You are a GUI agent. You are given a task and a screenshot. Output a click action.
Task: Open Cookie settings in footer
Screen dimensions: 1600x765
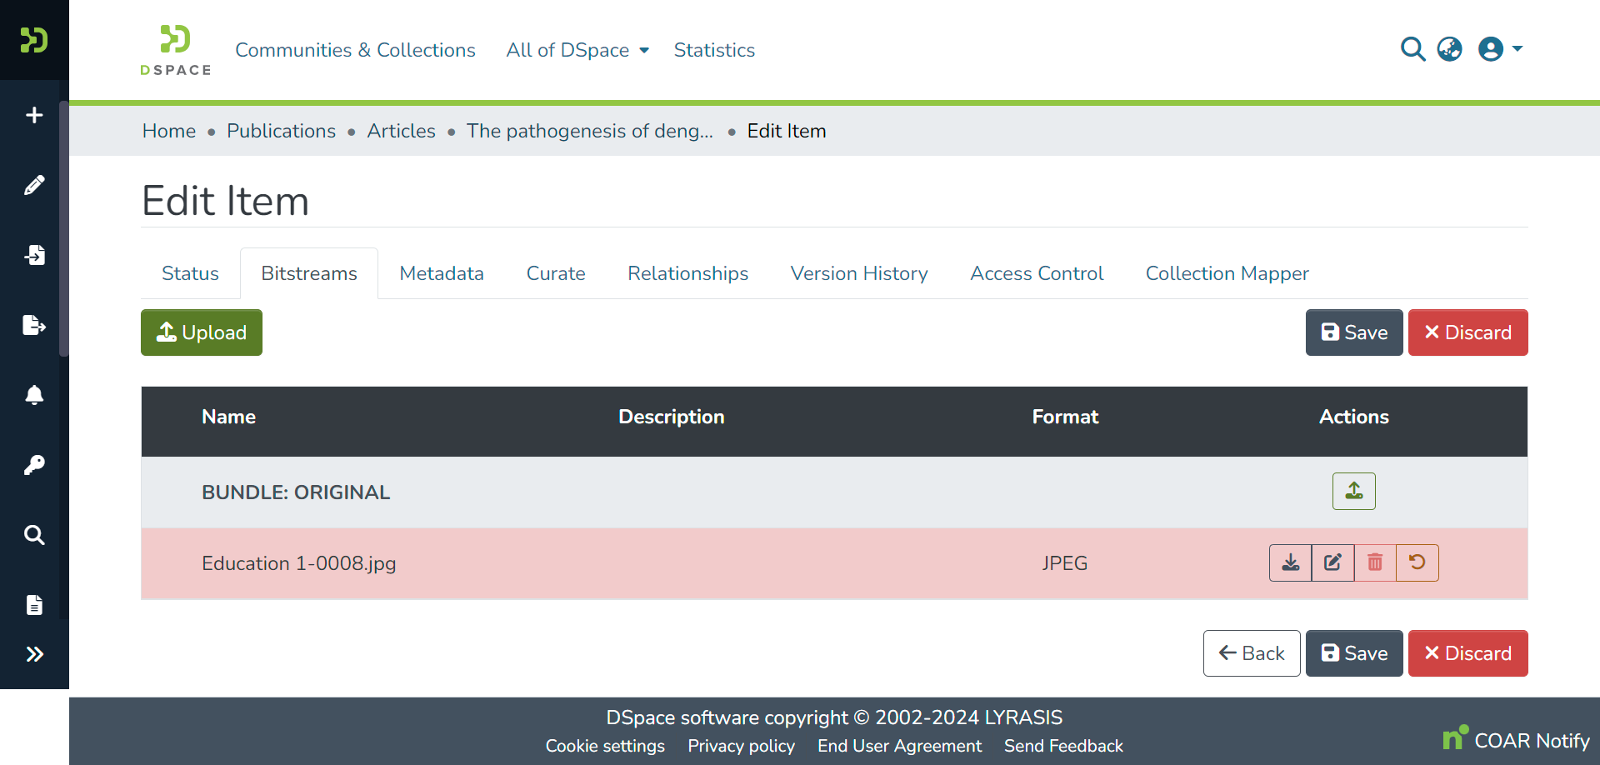pyautogui.click(x=605, y=746)
